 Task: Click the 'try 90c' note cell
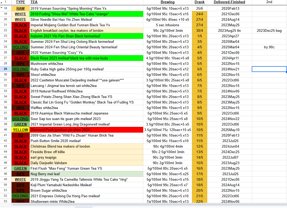pos(269,47)
